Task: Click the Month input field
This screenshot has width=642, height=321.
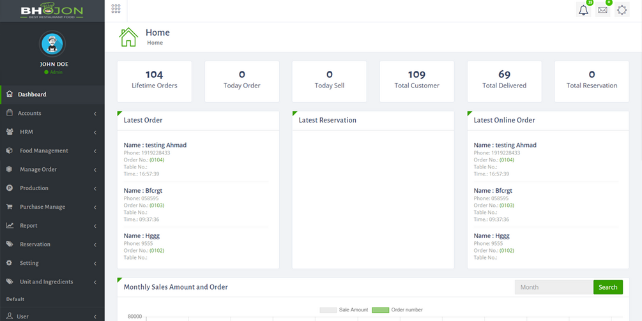Action: click(x=554, y=287)
